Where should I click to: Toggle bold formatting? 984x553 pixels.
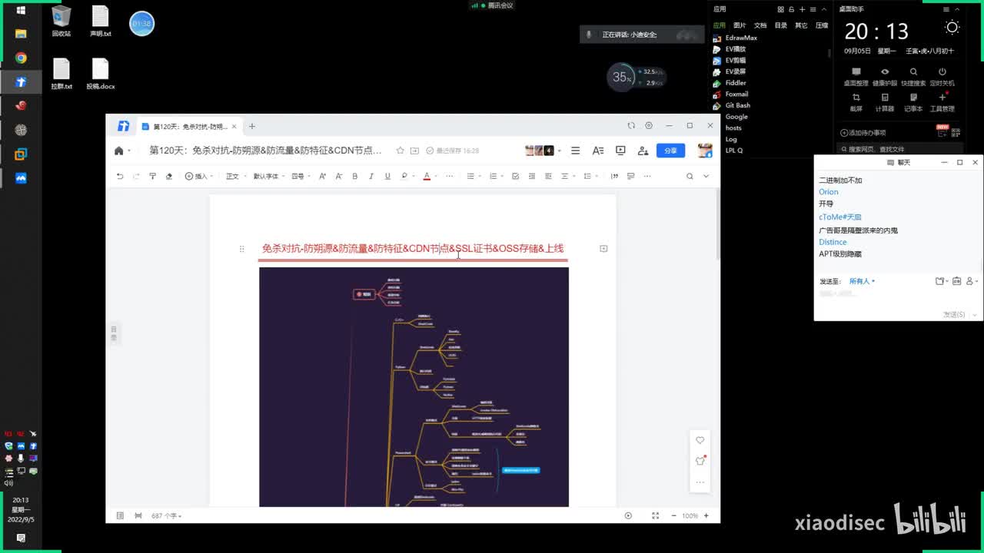354,176
